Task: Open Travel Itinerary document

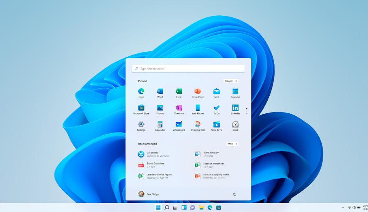Action: (x=207, y=154)
